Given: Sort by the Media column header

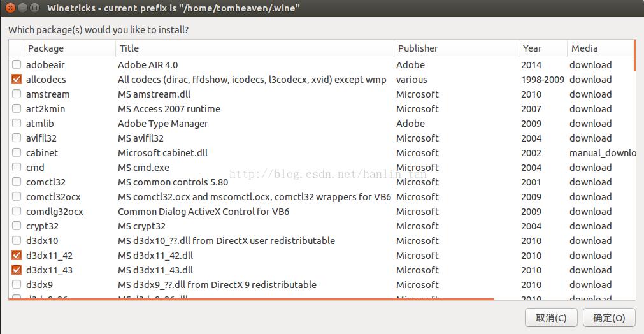Looking at the screenshot, I should click(x=601, y=48).
